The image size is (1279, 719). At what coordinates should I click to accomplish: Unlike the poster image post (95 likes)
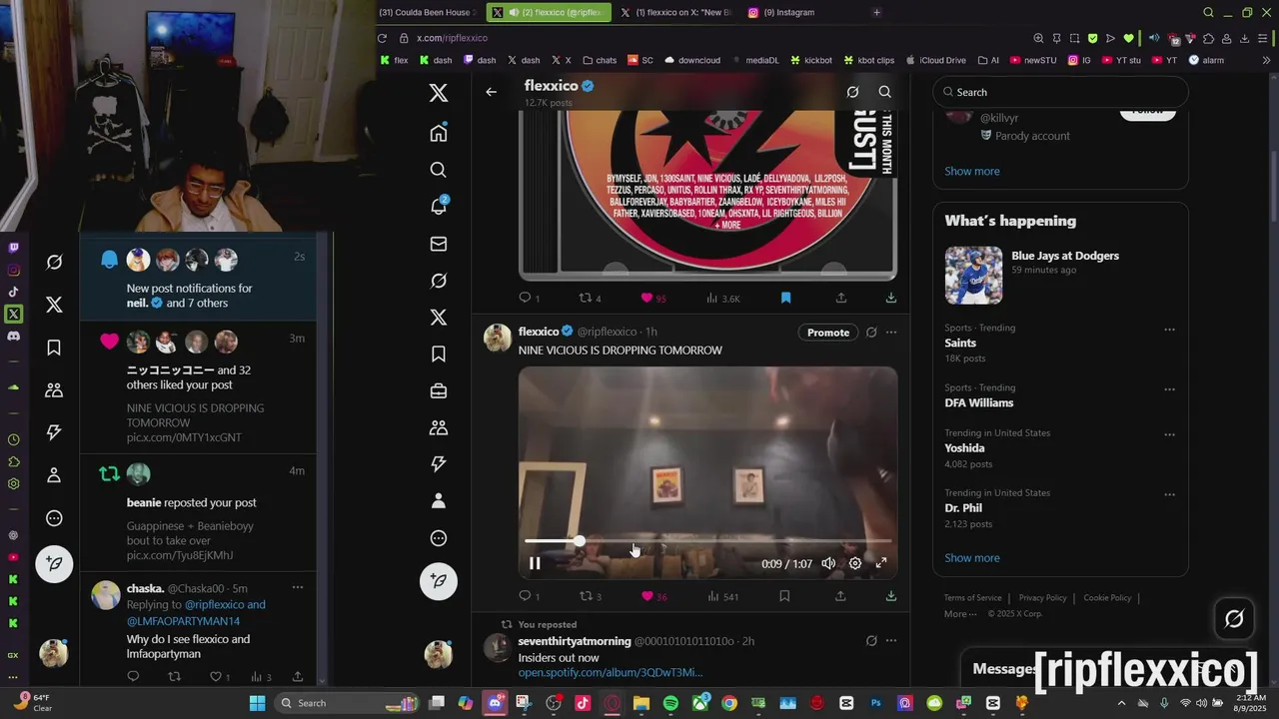click(x=653, y=298)
